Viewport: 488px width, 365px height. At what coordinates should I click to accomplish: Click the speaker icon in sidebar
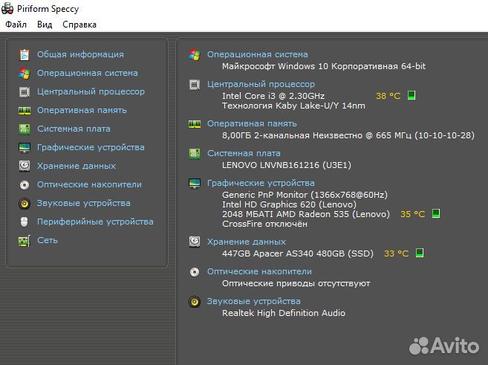25,204
